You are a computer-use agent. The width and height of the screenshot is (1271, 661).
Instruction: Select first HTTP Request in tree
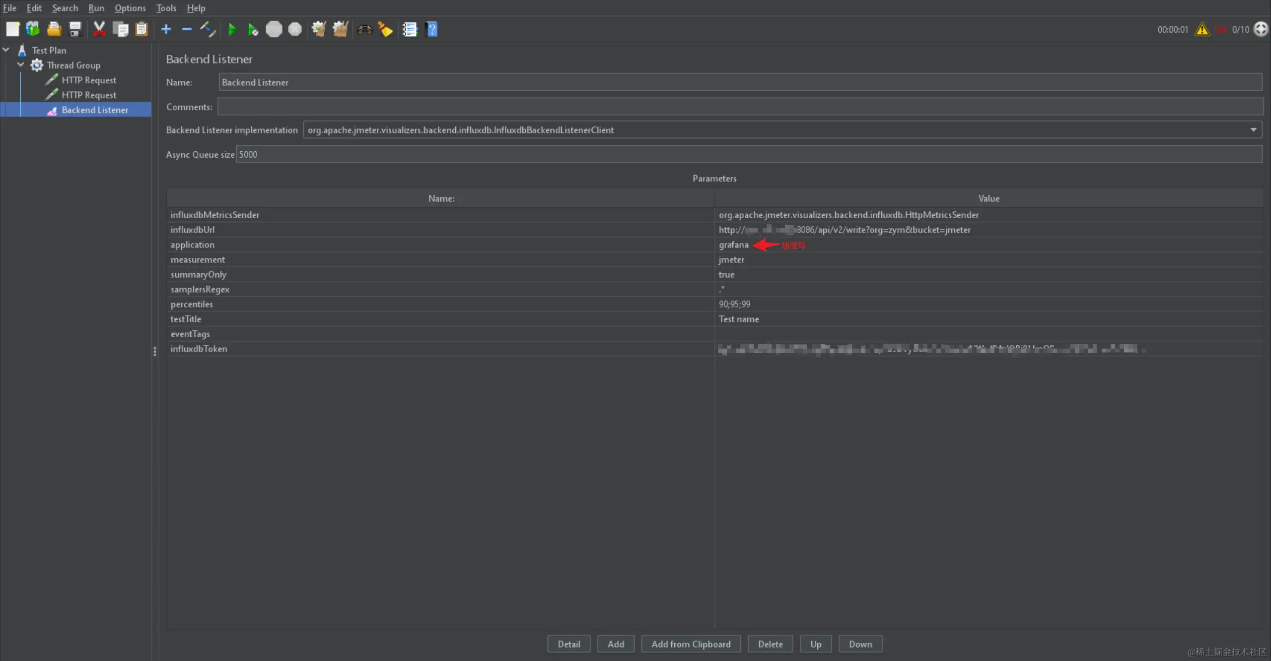click(88, 80)
